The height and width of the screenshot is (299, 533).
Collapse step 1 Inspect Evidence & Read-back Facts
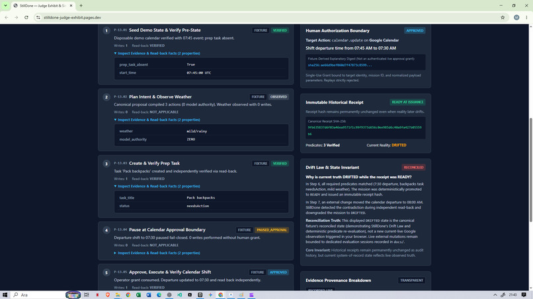tap(157, 53)
